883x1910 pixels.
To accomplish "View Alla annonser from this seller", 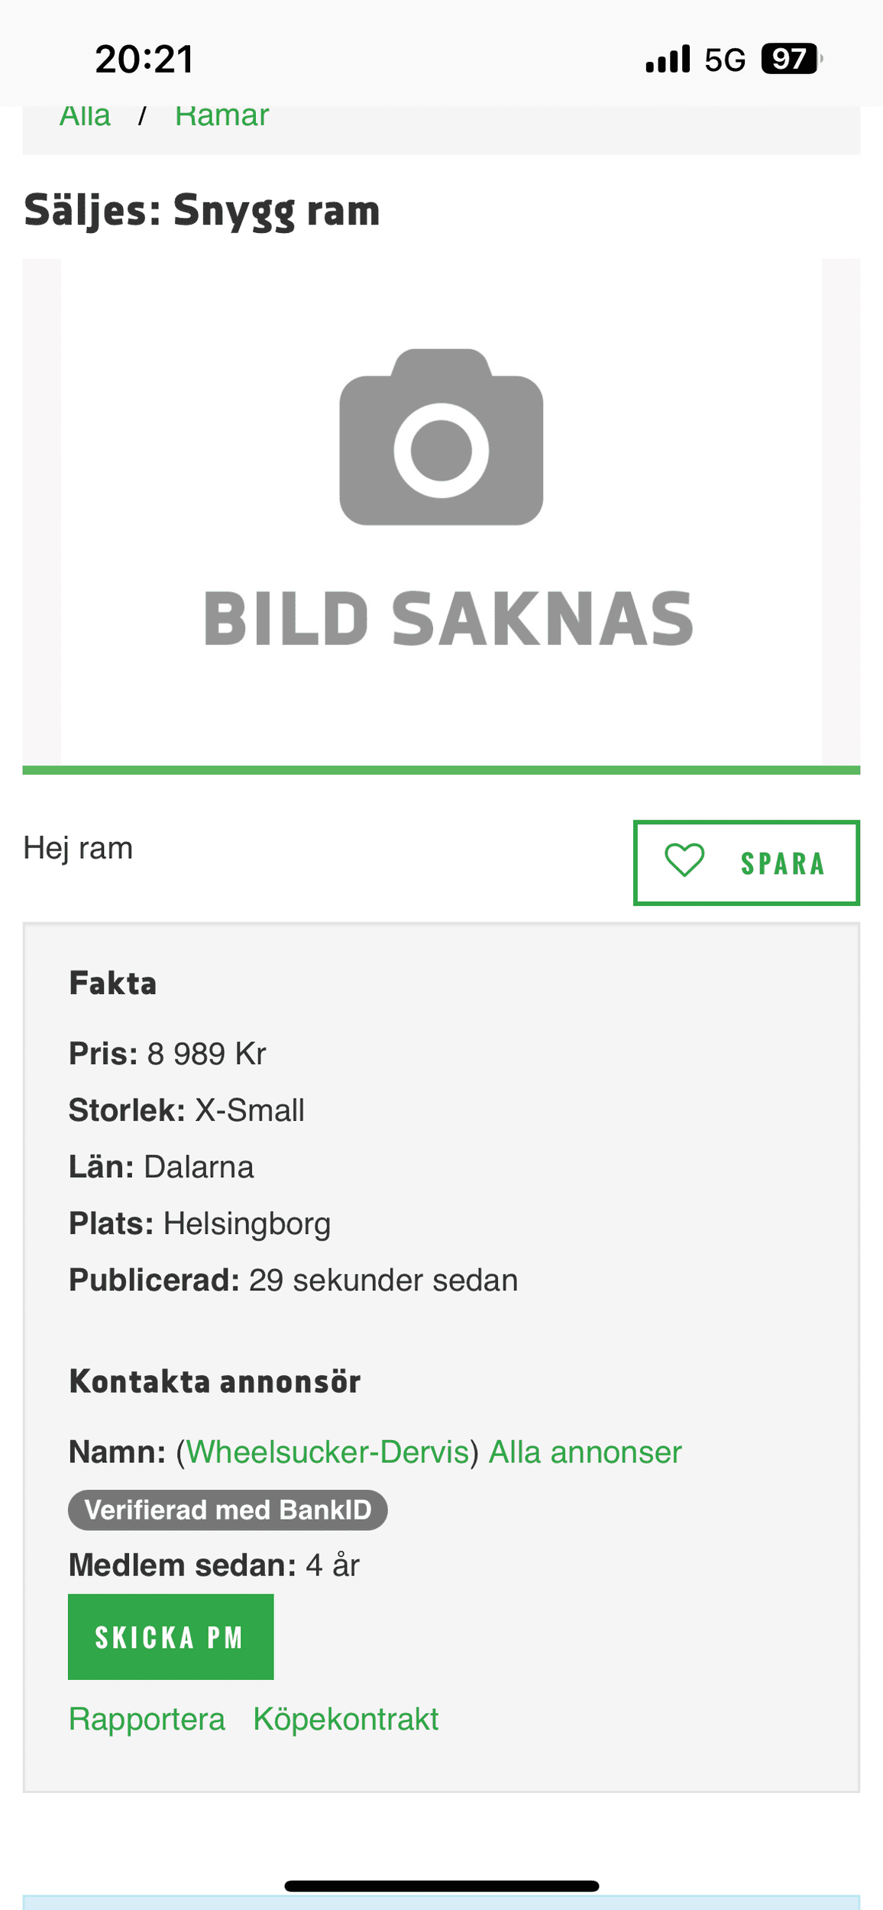I will (x=585, y=1452).
